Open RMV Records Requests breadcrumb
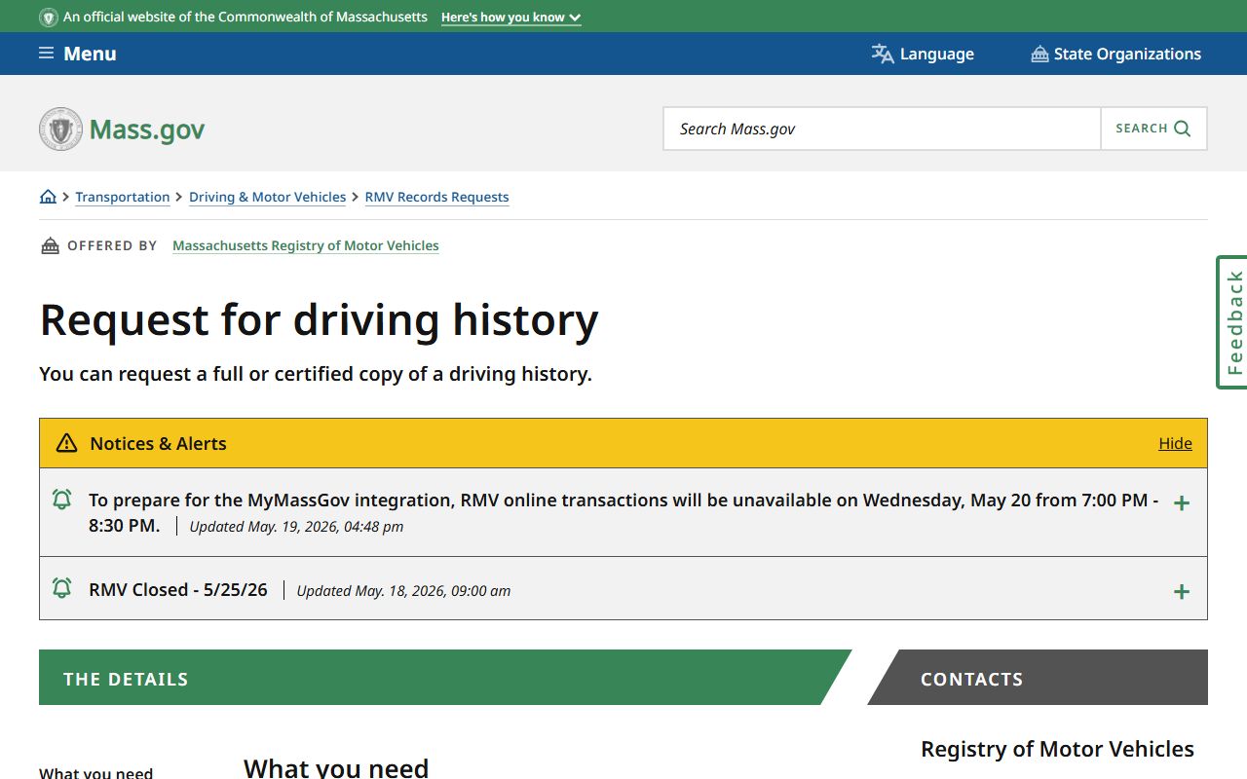This screenshot has width=1247, height=779. pos(436,197)
